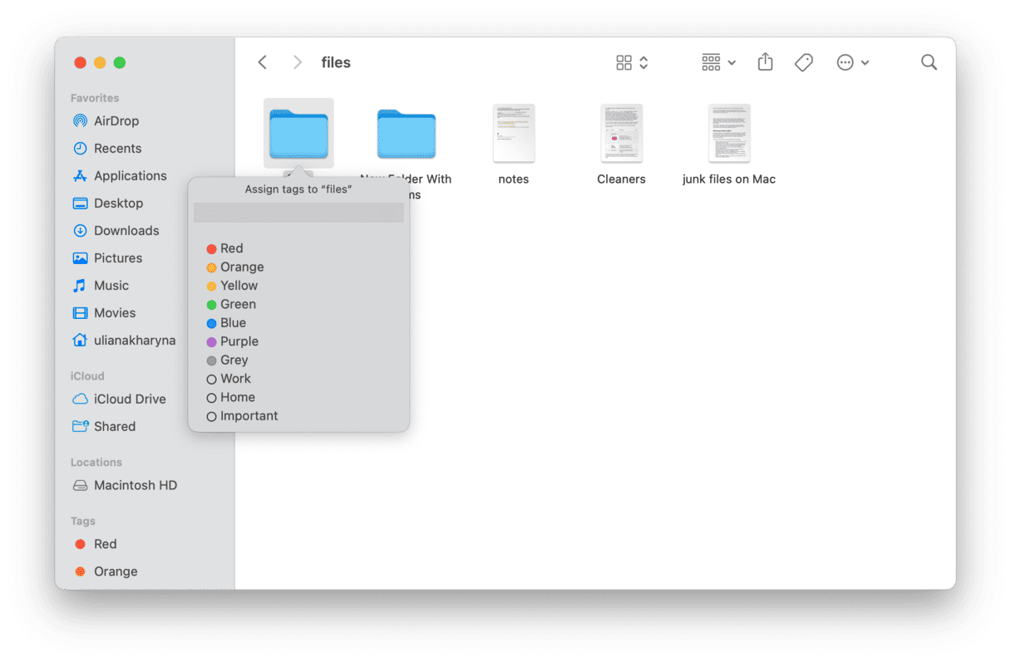The image size is (1011, 662).
Task: Assign the Green tag in the popup
Action: click(x=231, y=304)
